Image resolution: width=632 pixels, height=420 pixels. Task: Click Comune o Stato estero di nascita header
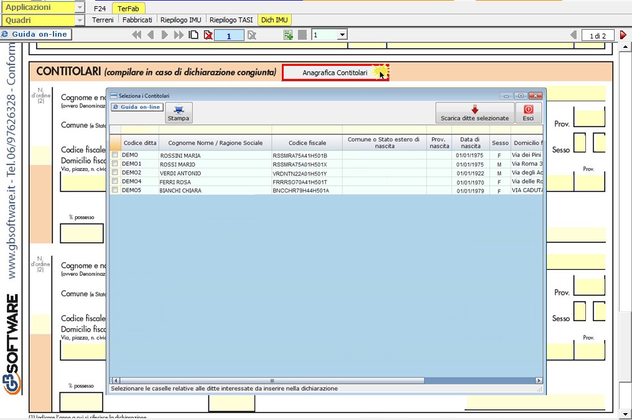[x=384, y=142]
